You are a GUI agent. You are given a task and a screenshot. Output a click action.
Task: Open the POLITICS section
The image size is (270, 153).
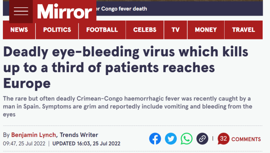pos(57,30)
